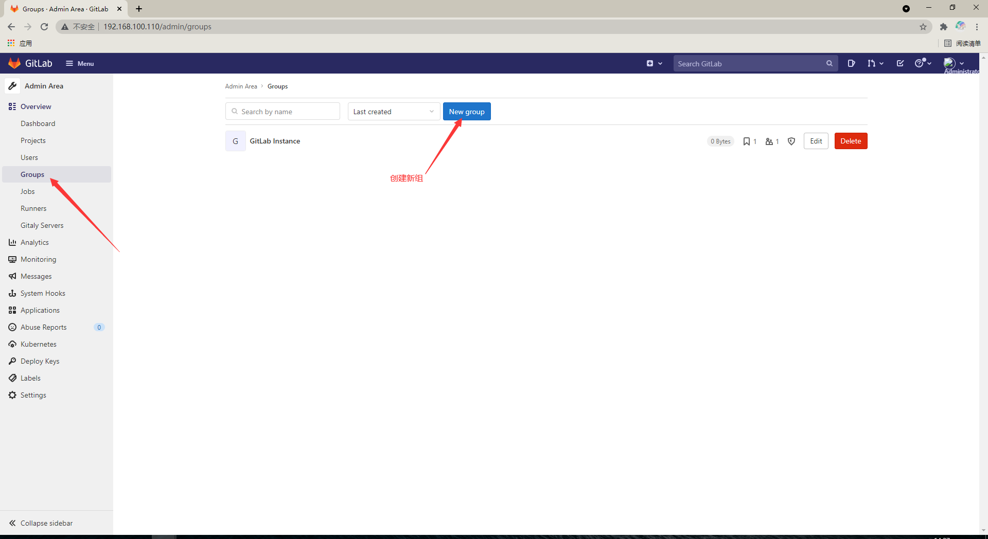Open the Help question mark dropdown
The height and width of the screenshot is (539, 988).
[x=923, y=63]
